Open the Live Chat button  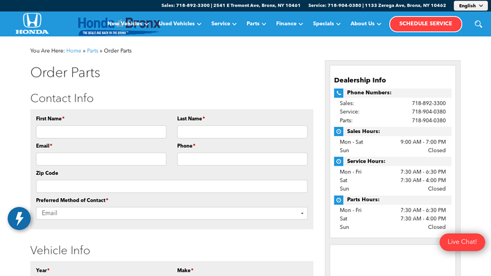click(x=462, y=242)
